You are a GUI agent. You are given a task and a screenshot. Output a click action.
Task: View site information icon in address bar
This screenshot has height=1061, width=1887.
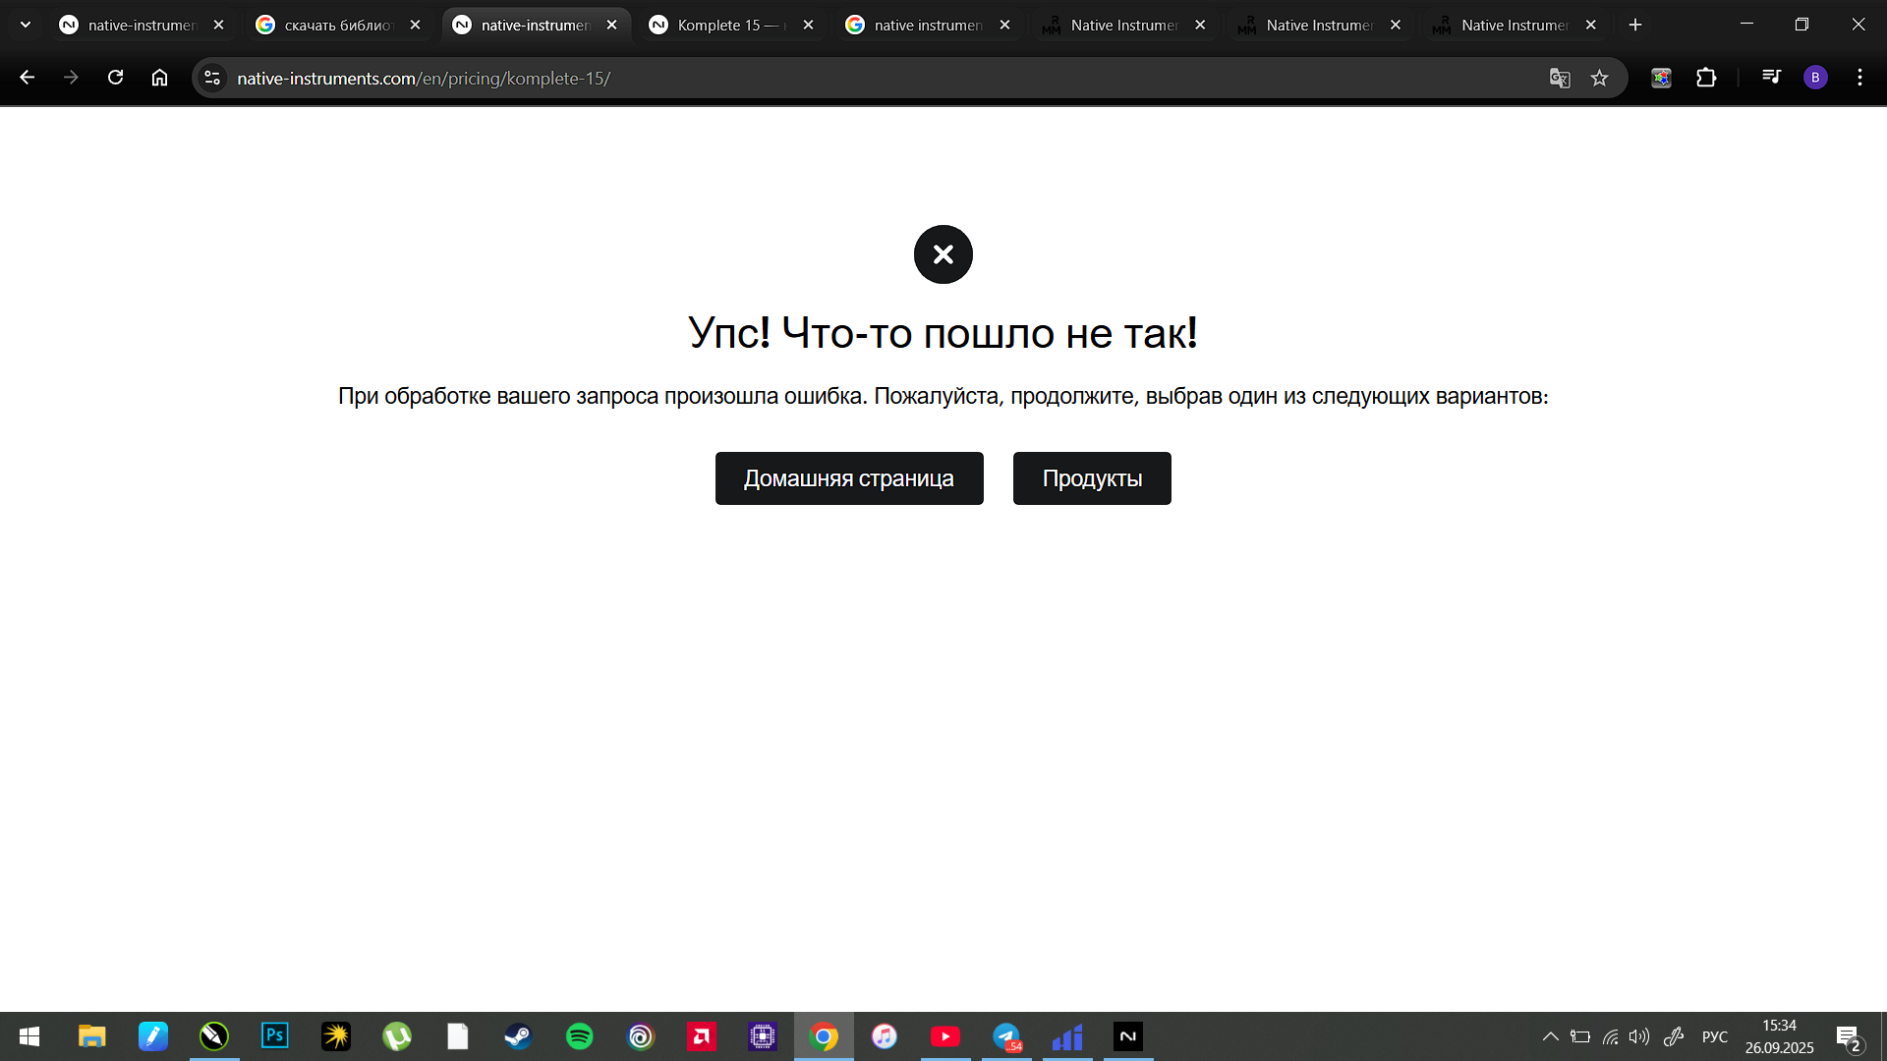click(212, 78)
